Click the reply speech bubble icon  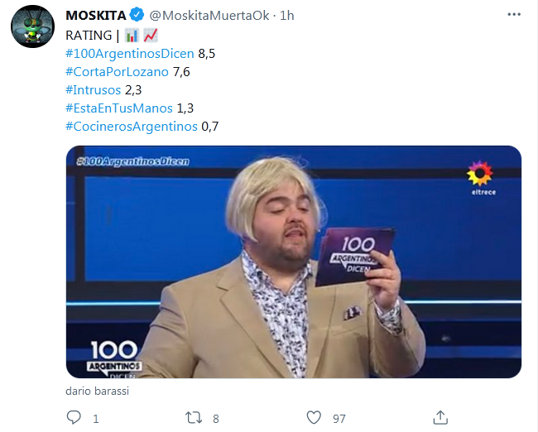74,418
